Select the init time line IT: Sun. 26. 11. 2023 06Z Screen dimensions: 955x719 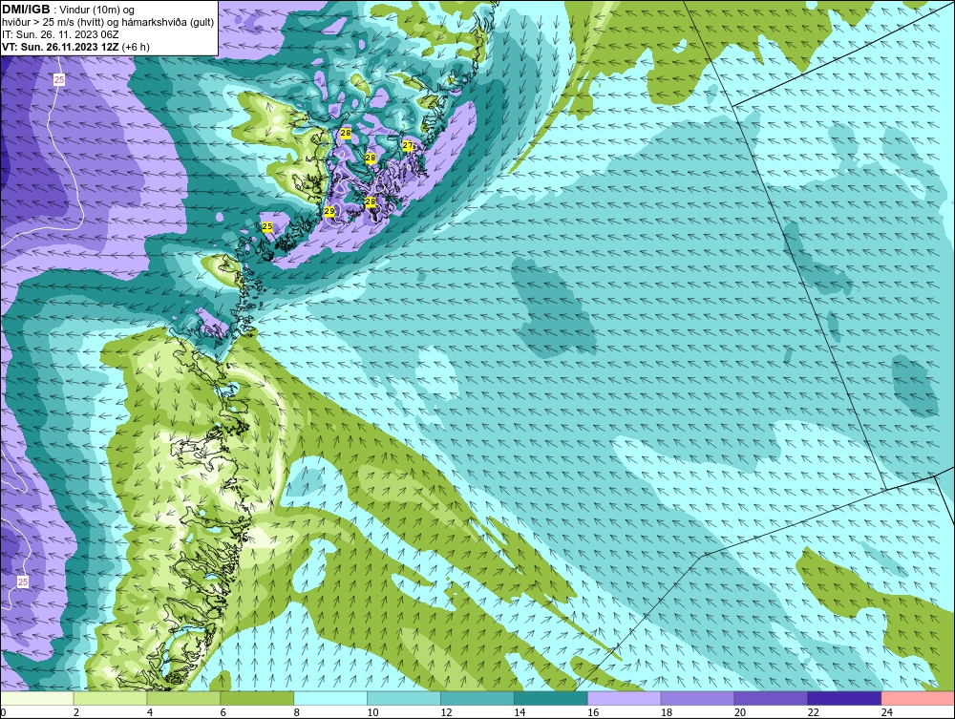[60, 34]
